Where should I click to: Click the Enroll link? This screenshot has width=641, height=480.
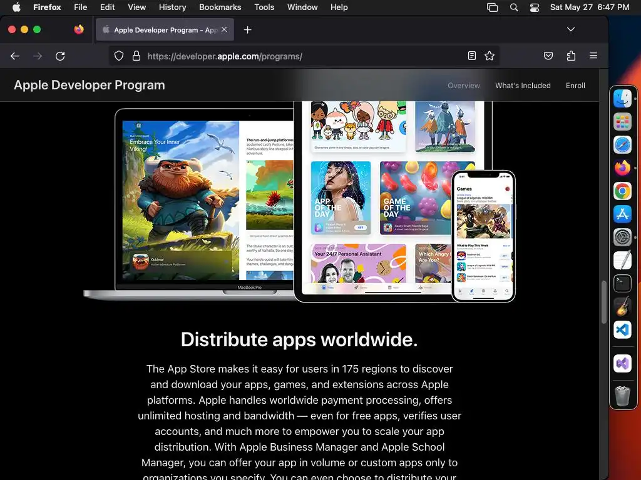[x=575, y=85]
